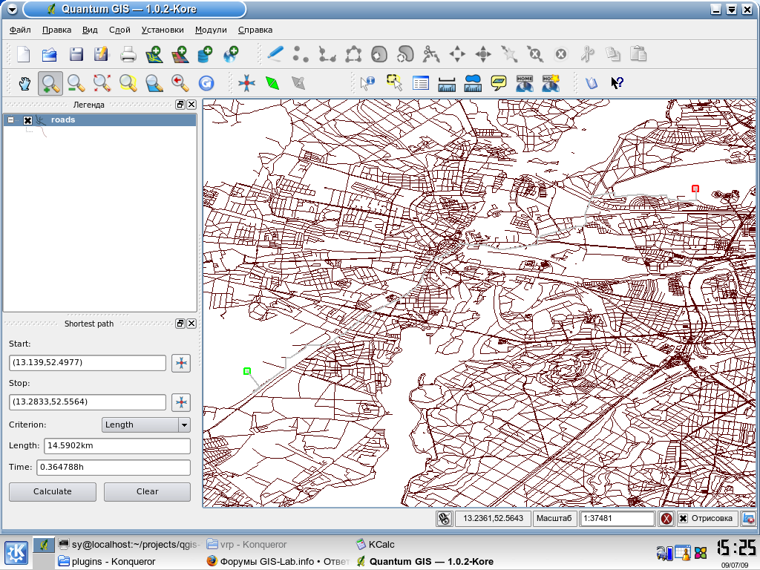Collapse the roads layer tree node
The image size is (760, 570).
(x=10, y=120)
